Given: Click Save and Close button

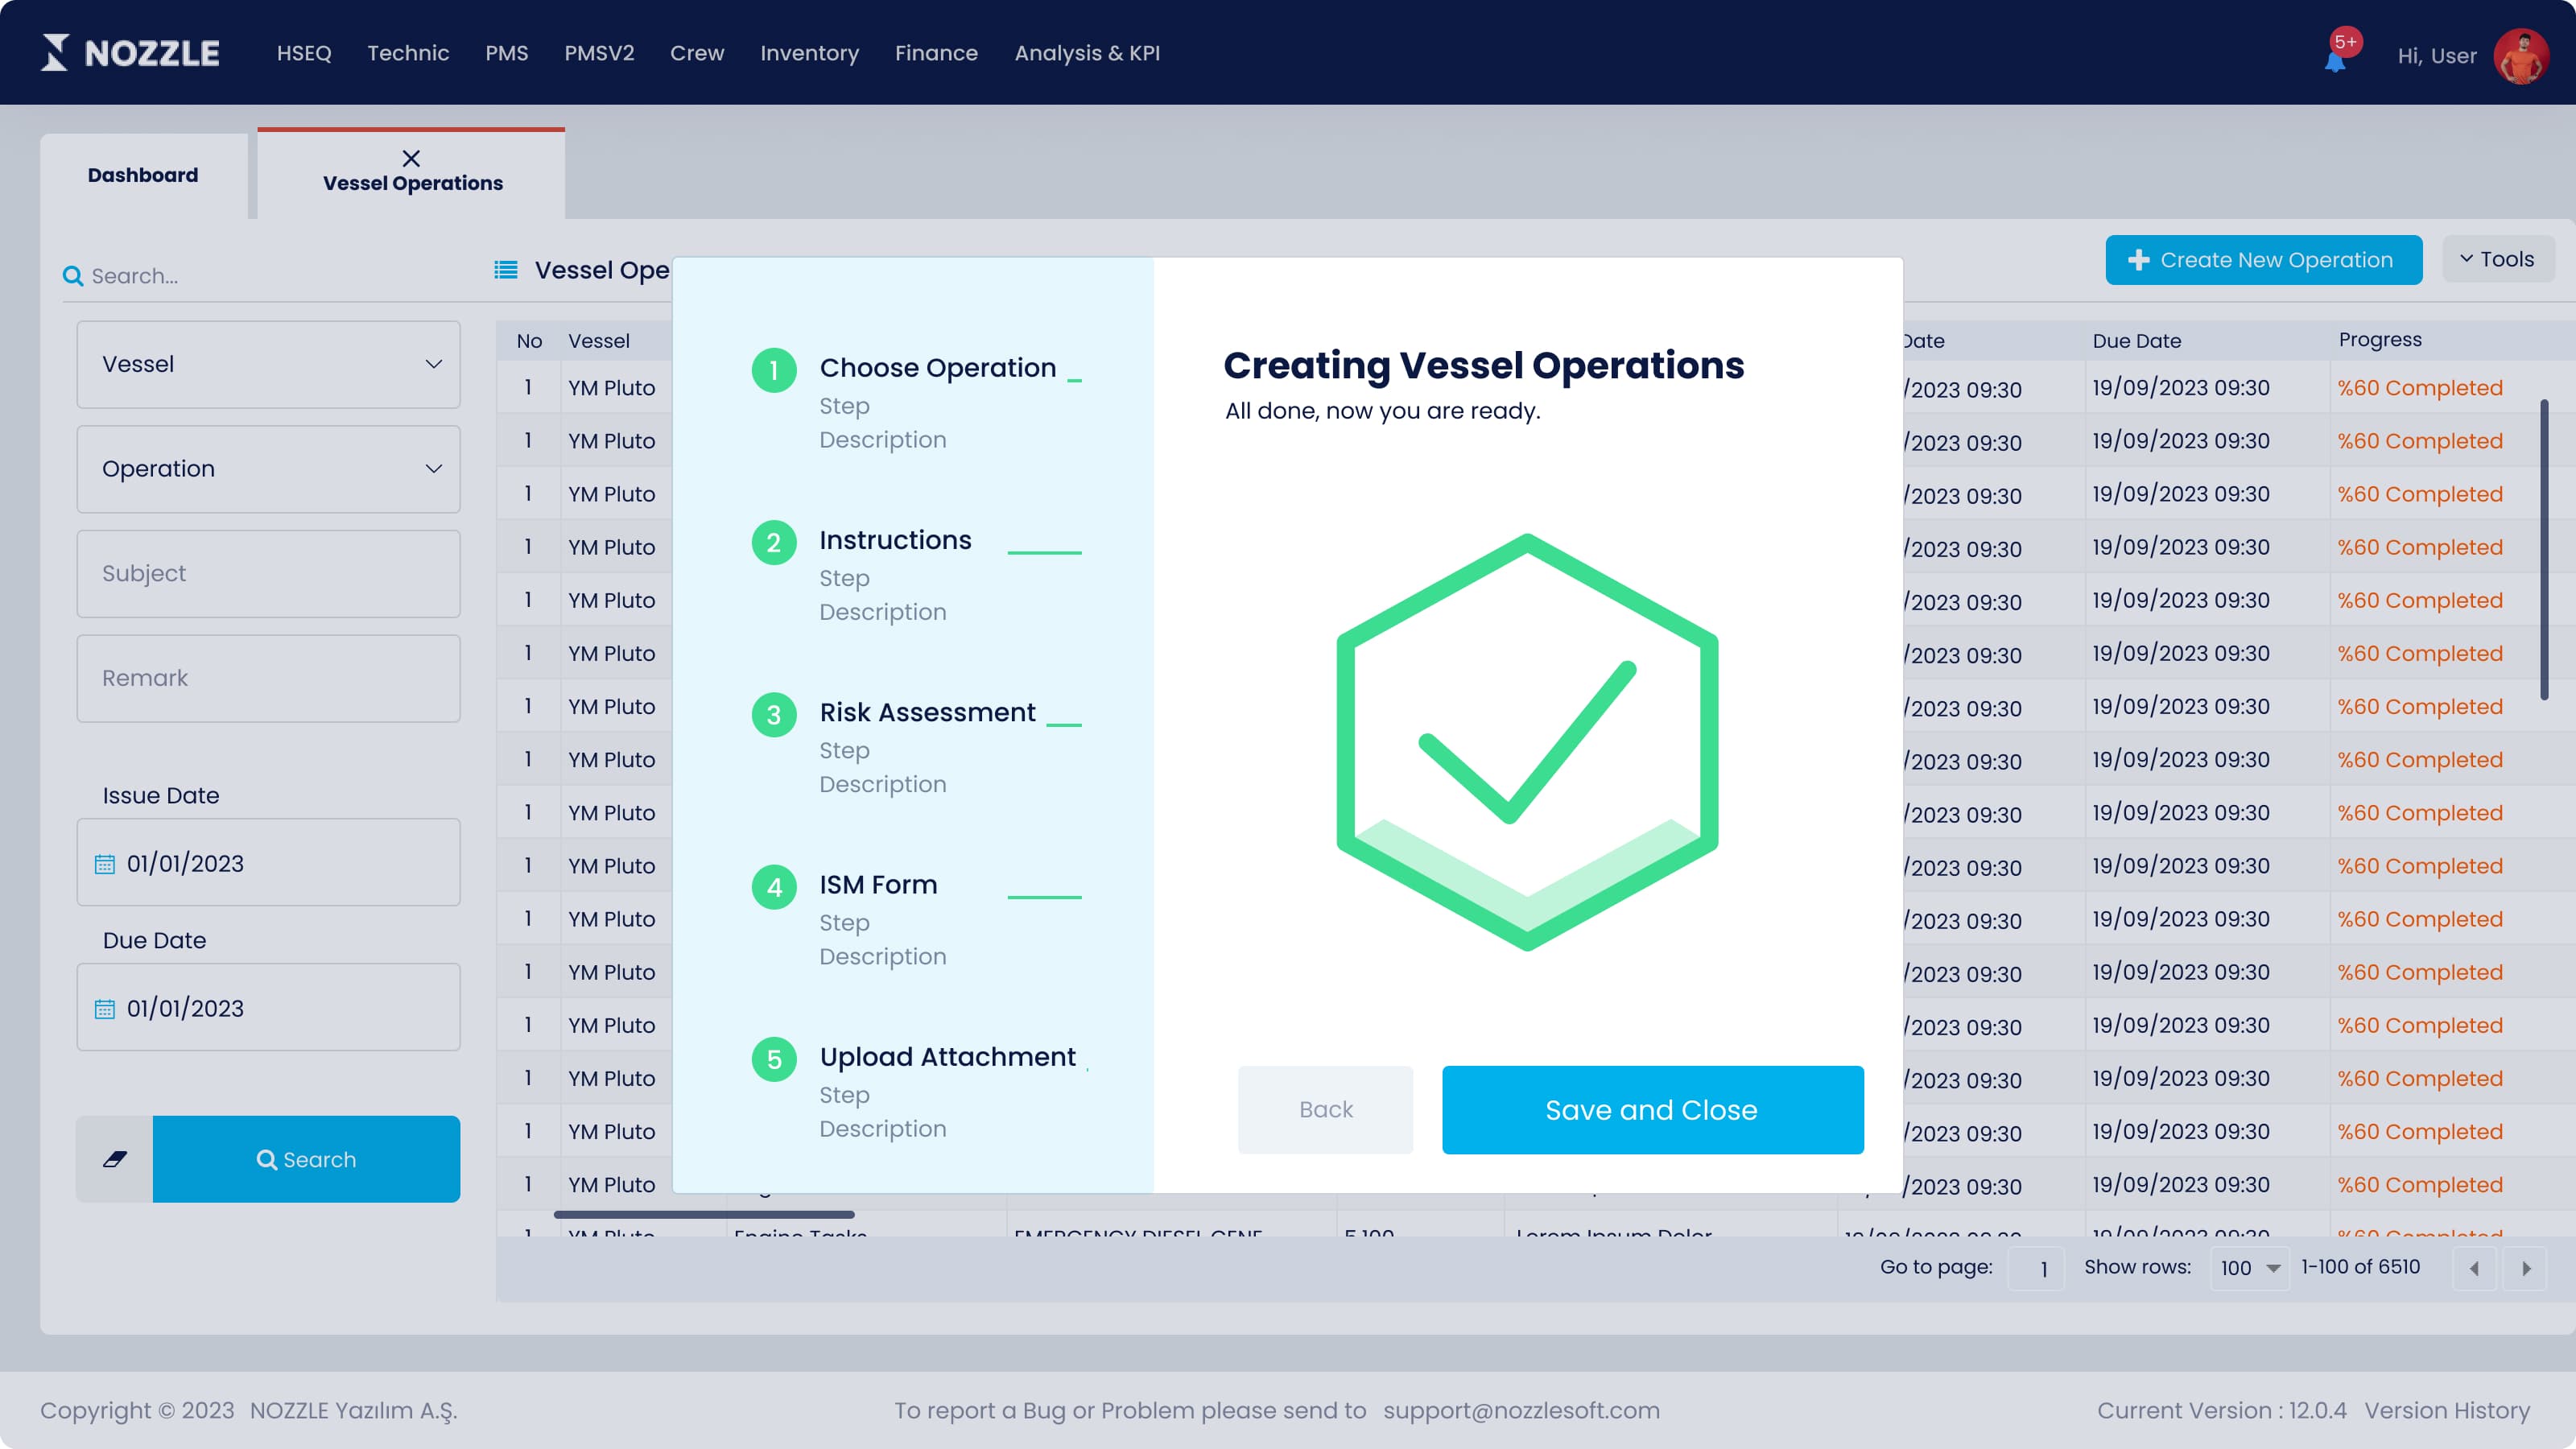Looking at the screenshot, I should pos(1652,1110).
